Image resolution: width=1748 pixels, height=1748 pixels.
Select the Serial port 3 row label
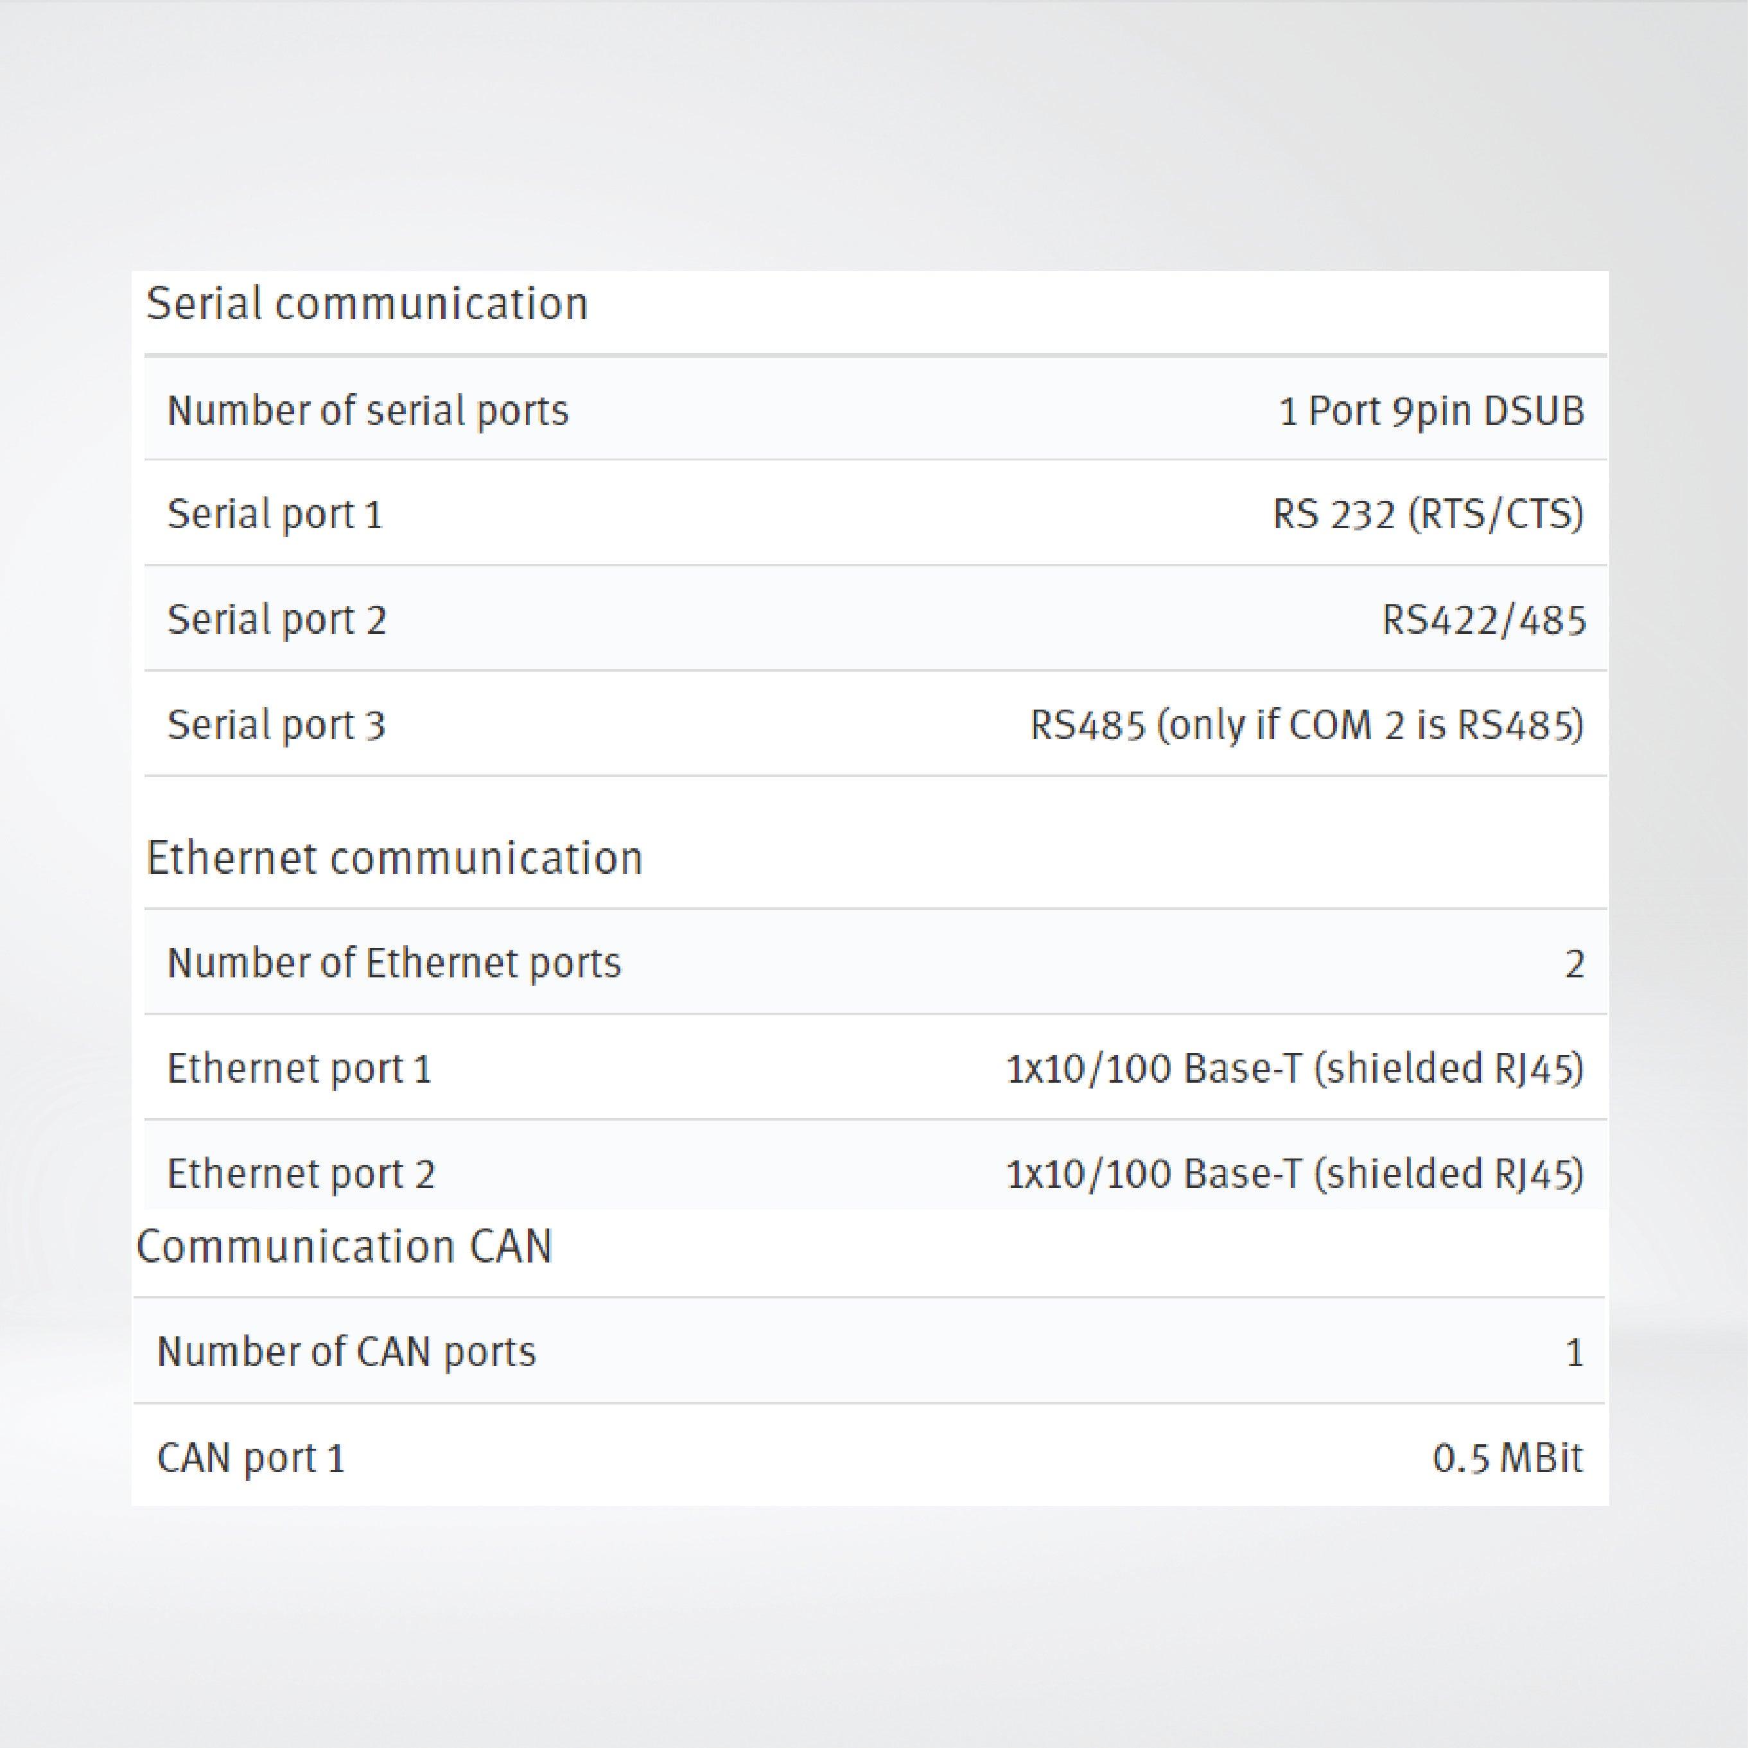(276, 726)
